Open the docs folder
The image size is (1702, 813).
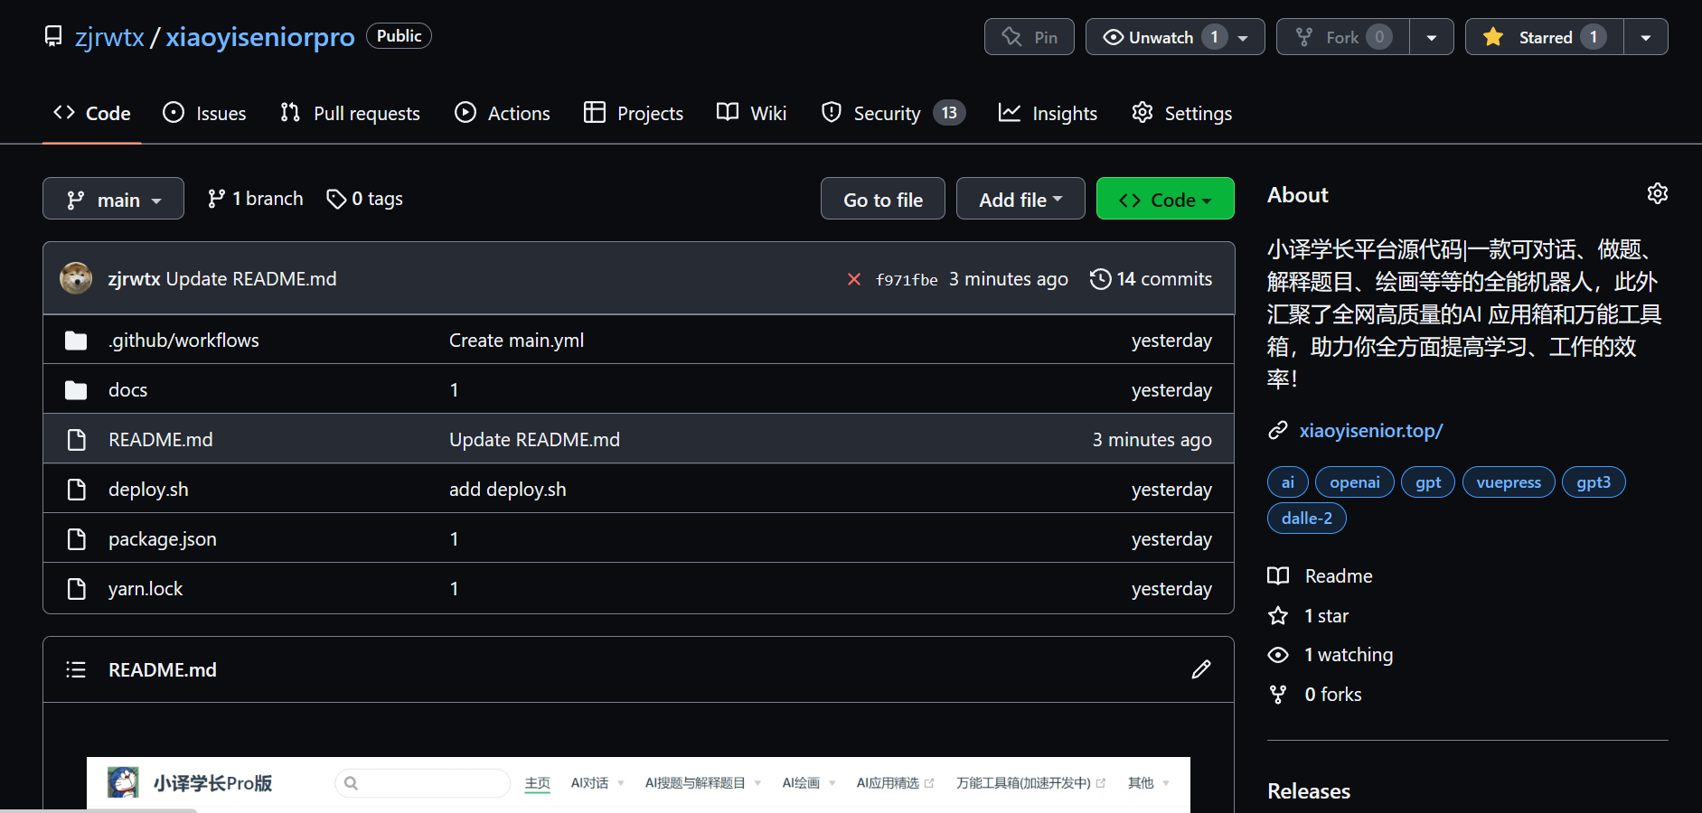[127, 390]
